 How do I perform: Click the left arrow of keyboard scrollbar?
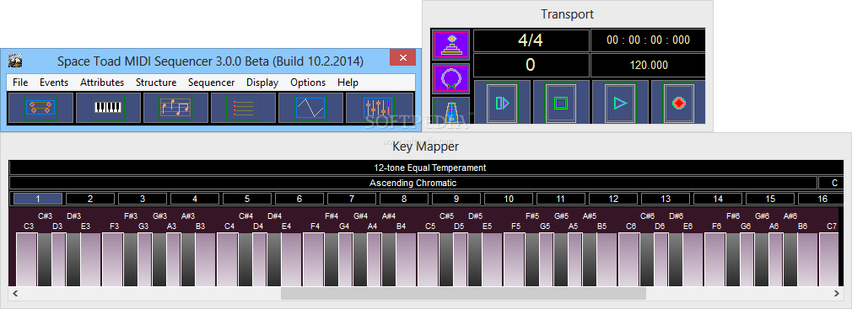tap(14, 293)
